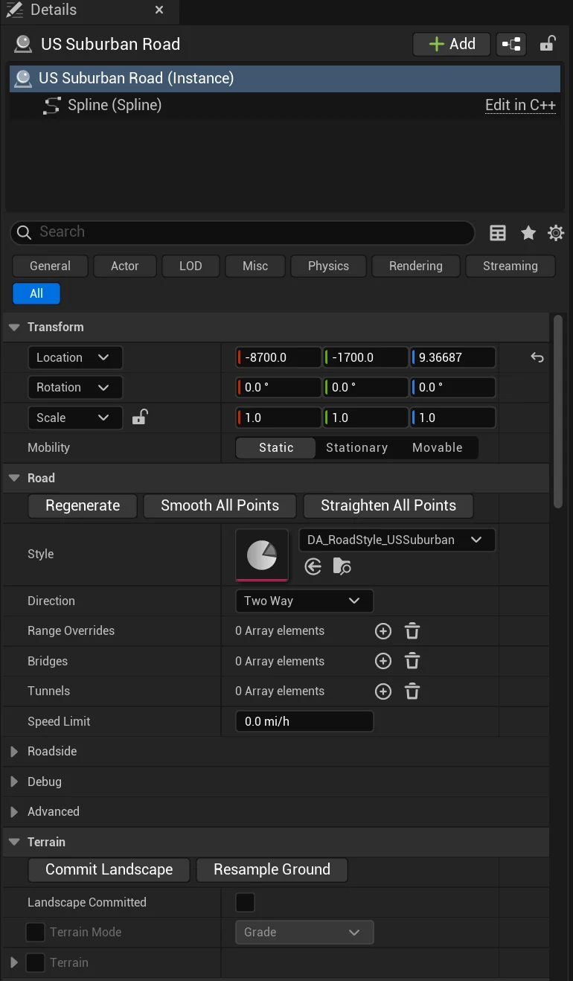The image size is (573, 981).
Task: Filter by General category
Action: tap(50, 266)
